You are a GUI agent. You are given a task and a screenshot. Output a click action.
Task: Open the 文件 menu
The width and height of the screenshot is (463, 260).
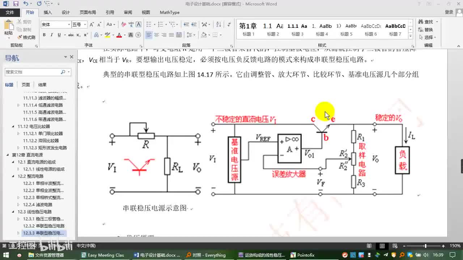pyautogui.click(x=10, y=12)
